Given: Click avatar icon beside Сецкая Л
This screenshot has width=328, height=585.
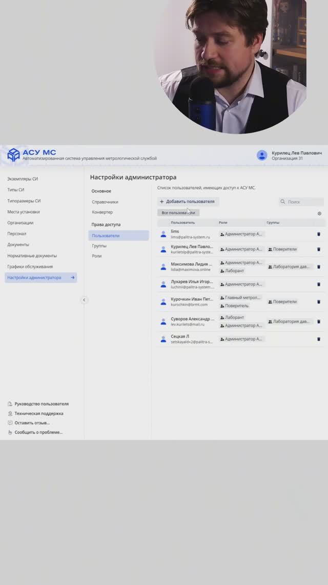Looking at the screenshot, I should [163, 339].
